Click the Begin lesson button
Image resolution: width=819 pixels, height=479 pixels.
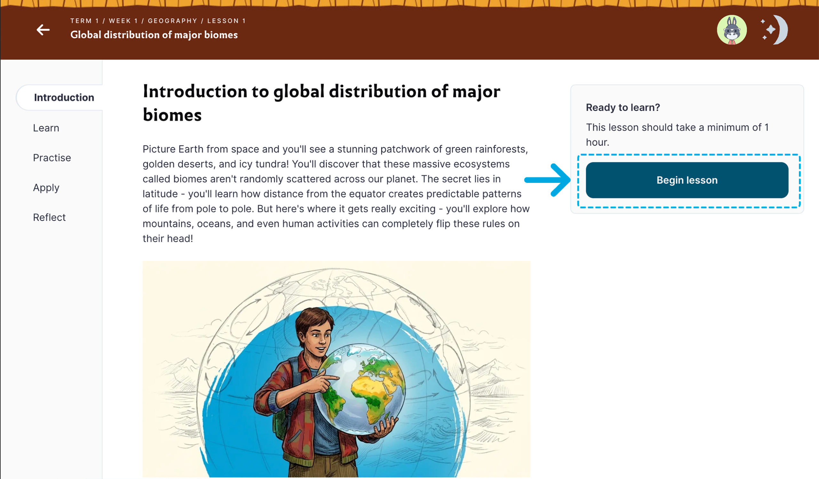coord(687,180)
